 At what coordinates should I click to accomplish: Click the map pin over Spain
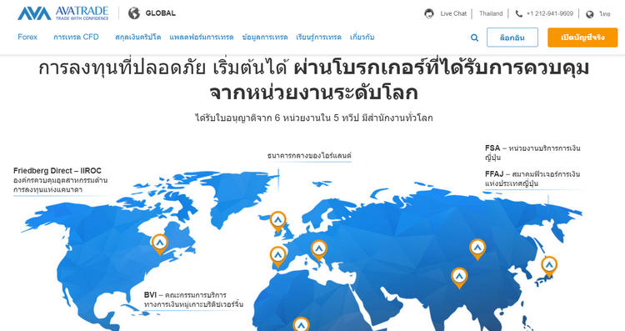[x=277, y=257]
